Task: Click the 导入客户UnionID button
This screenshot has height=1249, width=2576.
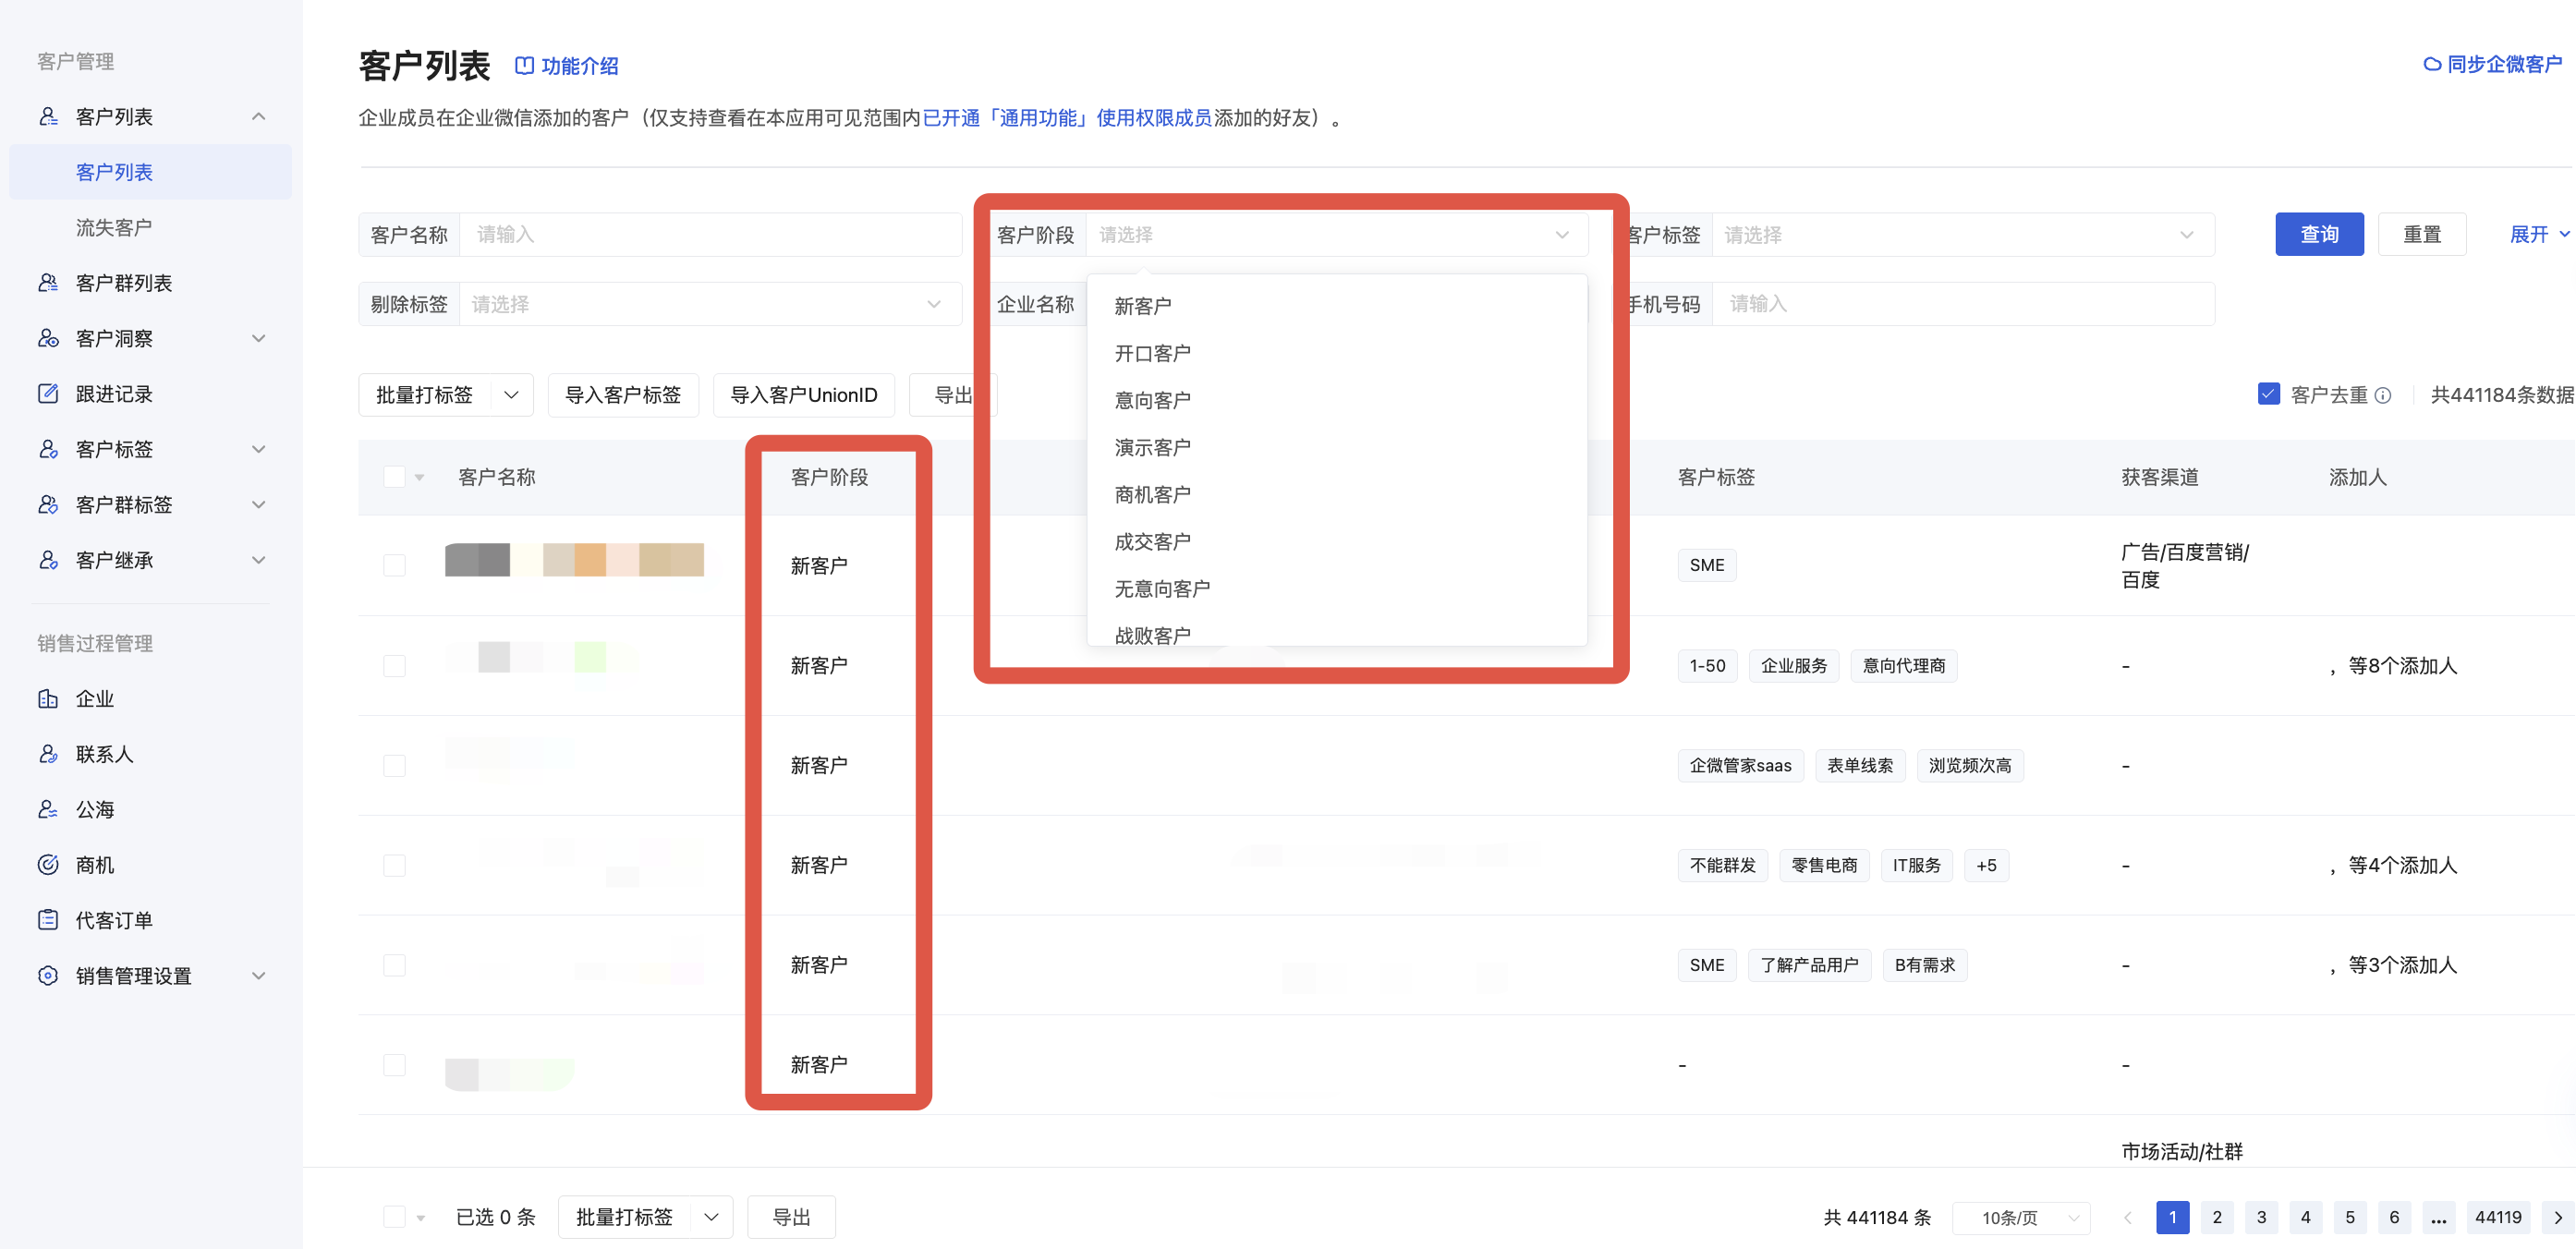Action: point(803,395)
